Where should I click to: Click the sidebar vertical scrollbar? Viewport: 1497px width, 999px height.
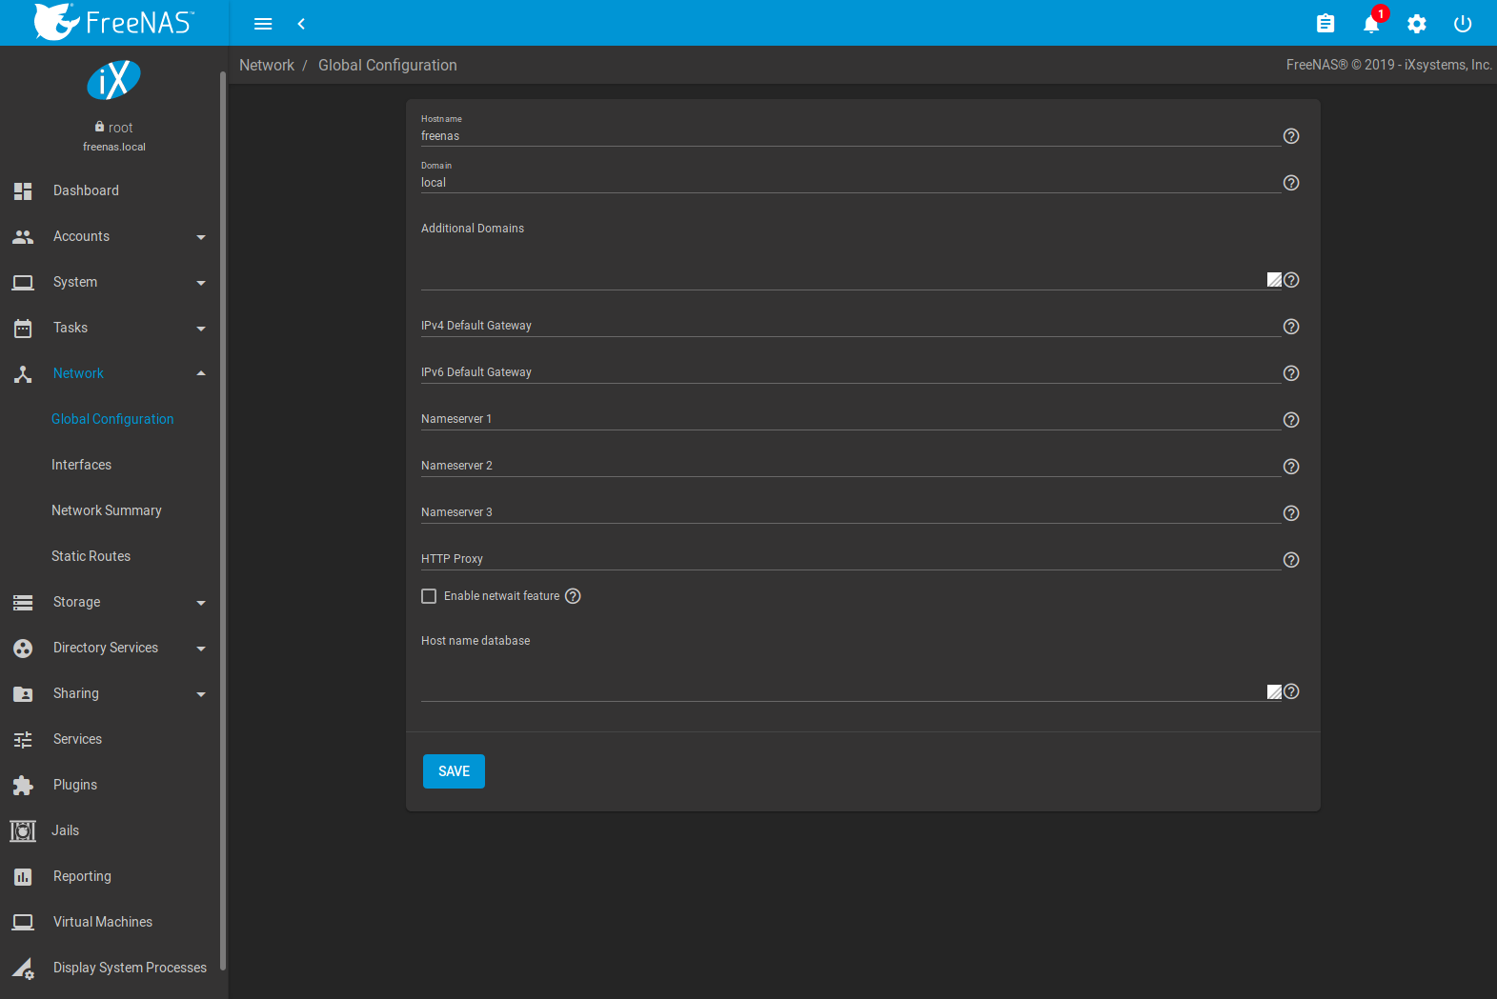point(223,520)
